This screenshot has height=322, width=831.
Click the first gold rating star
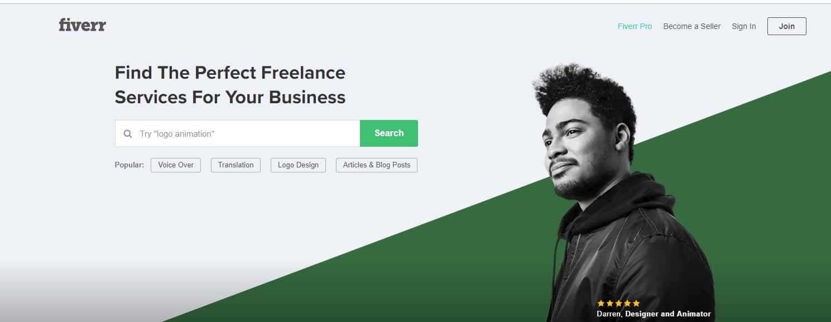601,304
